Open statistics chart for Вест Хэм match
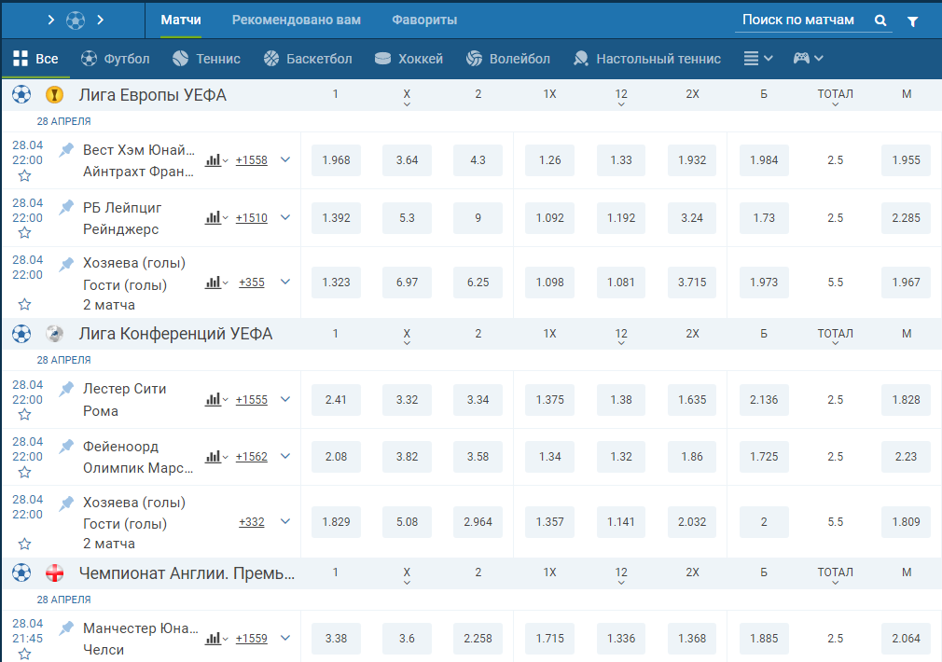Screen dimensions: 942x662 pyautogui.click(x=216, y=160)
